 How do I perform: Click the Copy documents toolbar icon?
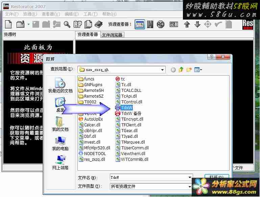[x=88, y=25]
